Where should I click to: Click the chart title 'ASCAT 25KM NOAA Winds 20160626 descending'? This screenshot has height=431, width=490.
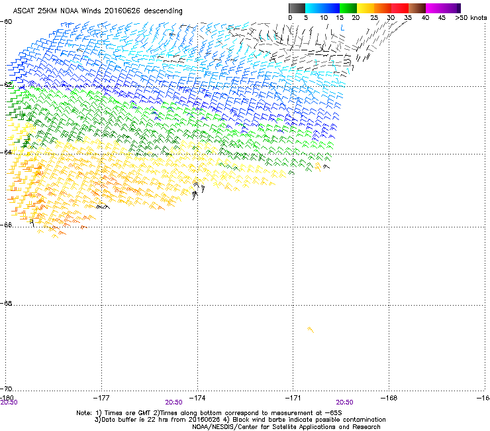pyautogui.click(x=97, y=11)
